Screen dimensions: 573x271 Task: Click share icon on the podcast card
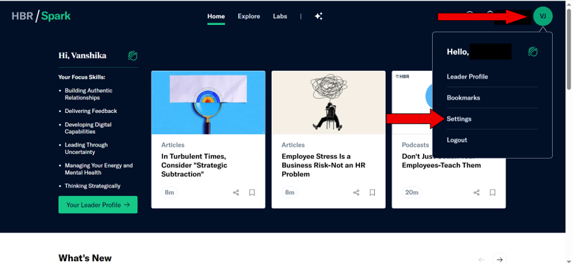(x=476, y=193)
